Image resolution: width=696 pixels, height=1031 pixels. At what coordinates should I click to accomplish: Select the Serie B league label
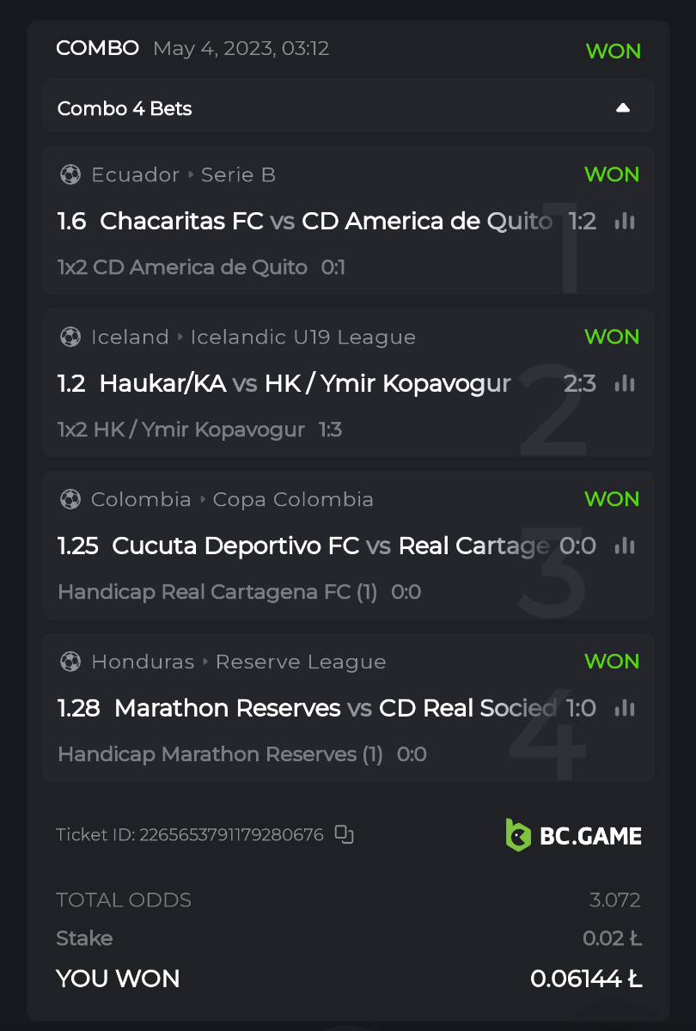pyautogui.click(x=238, y=175)
